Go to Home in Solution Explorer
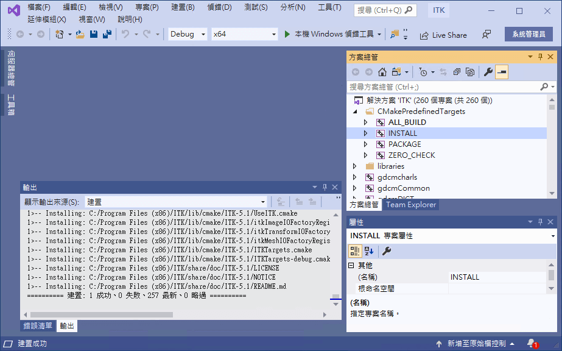Image resolution: width=562 pixels, height=351 pixels. (x=382, y=72)
